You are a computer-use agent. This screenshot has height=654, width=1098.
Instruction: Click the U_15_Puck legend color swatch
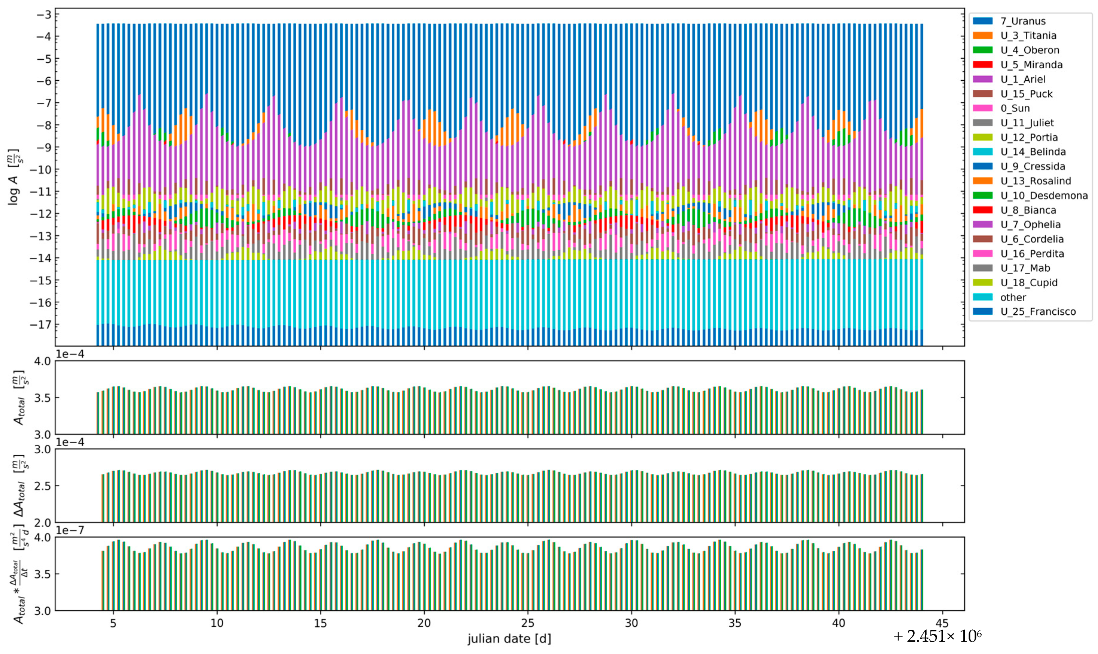(983, 94)
